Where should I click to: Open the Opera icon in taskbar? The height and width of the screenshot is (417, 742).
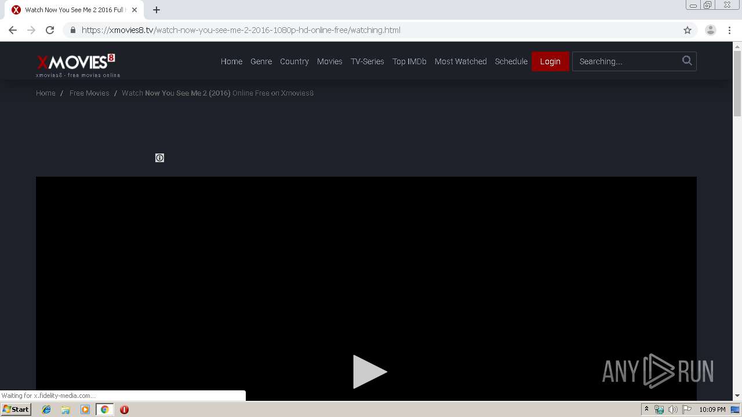click(124, 409)
